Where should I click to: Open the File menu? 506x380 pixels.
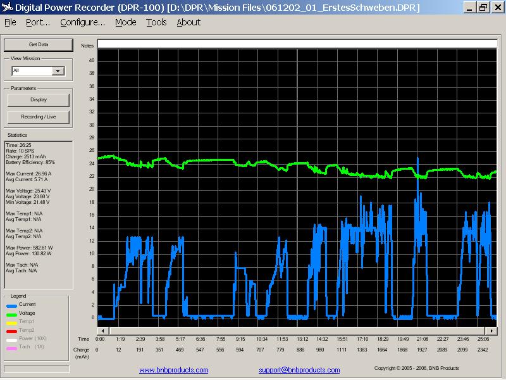10,22
